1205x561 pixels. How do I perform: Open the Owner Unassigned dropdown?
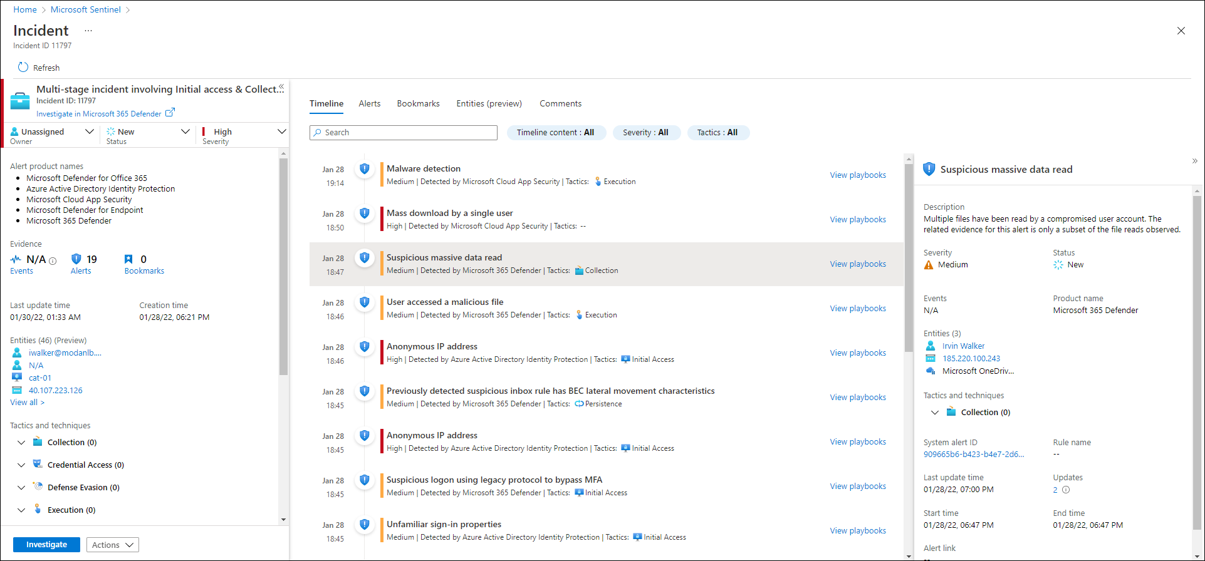coord(89,131)
